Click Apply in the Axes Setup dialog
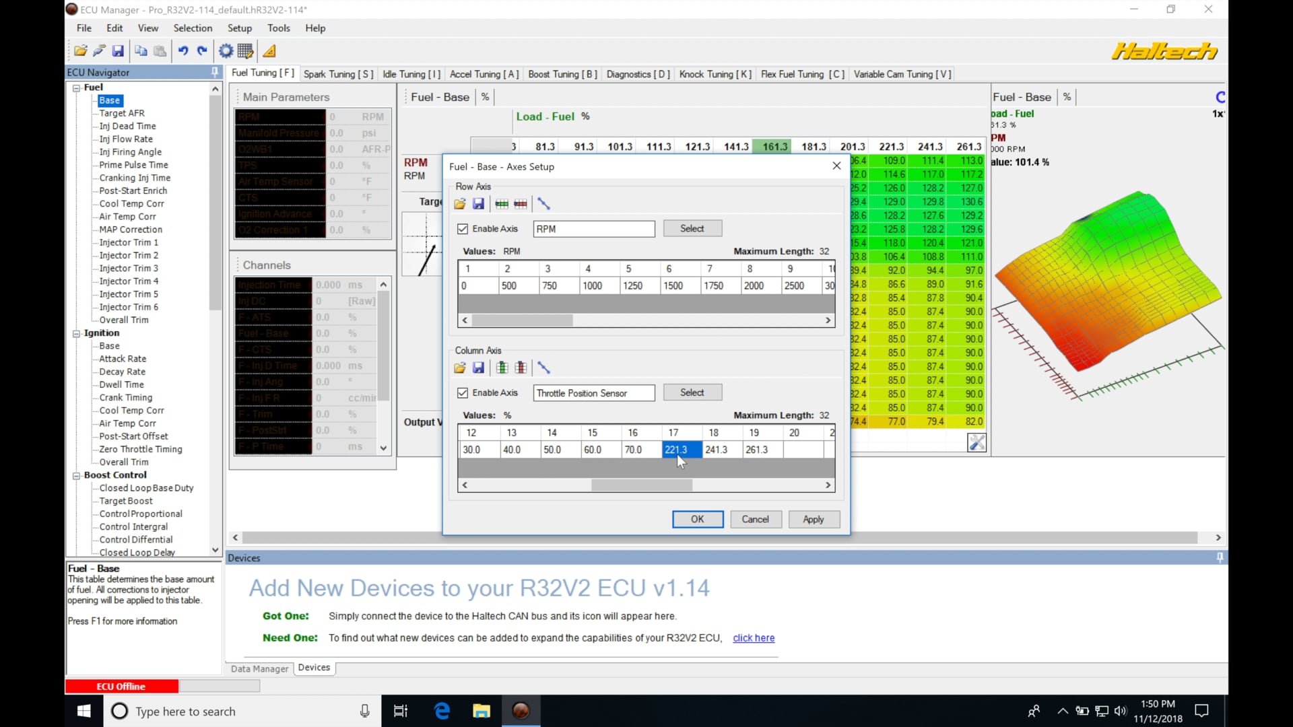 tap(813, 519)
